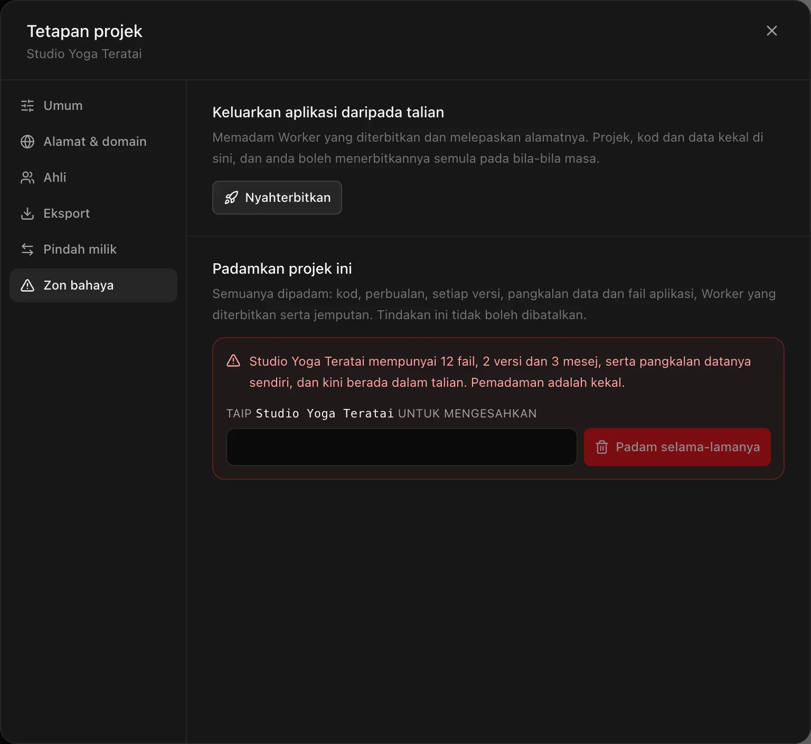Click the trash icon in the delete button
811x744 pixels.
coord(602,447)
